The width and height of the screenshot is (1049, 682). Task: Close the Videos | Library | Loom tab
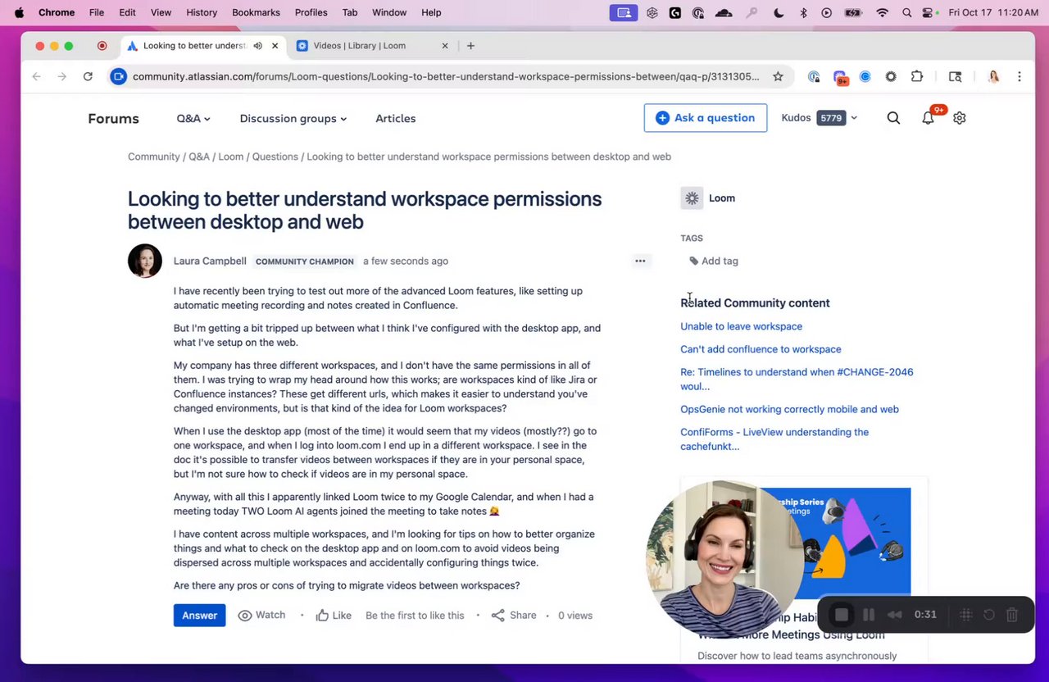(x=445, y=46)
